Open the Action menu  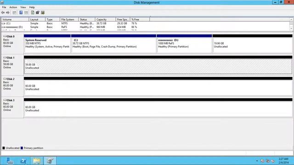click(13, 7)
